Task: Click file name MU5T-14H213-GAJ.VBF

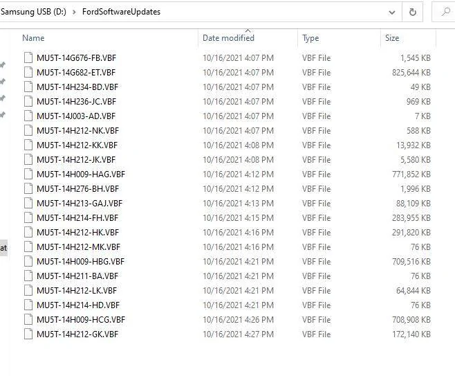Action: click(x=80, y=203)
